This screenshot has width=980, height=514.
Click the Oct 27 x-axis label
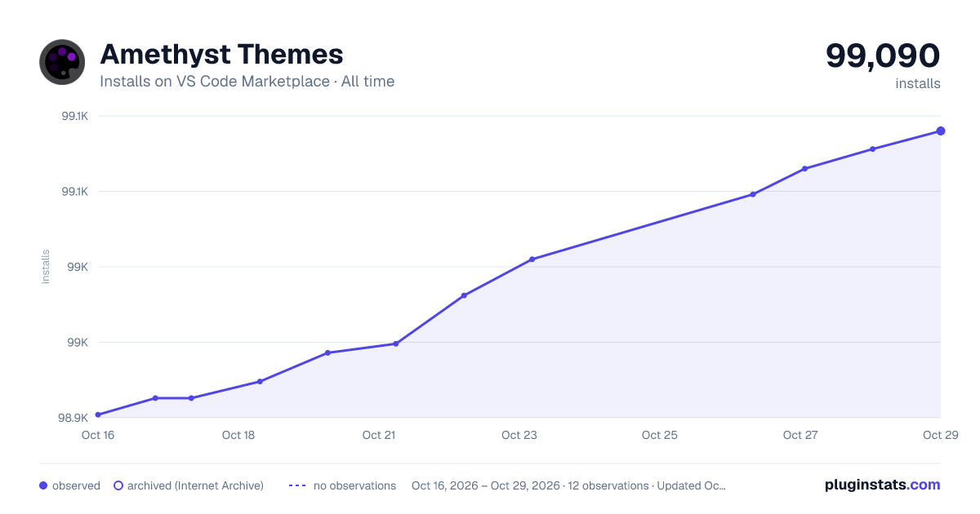coord(800,435)
